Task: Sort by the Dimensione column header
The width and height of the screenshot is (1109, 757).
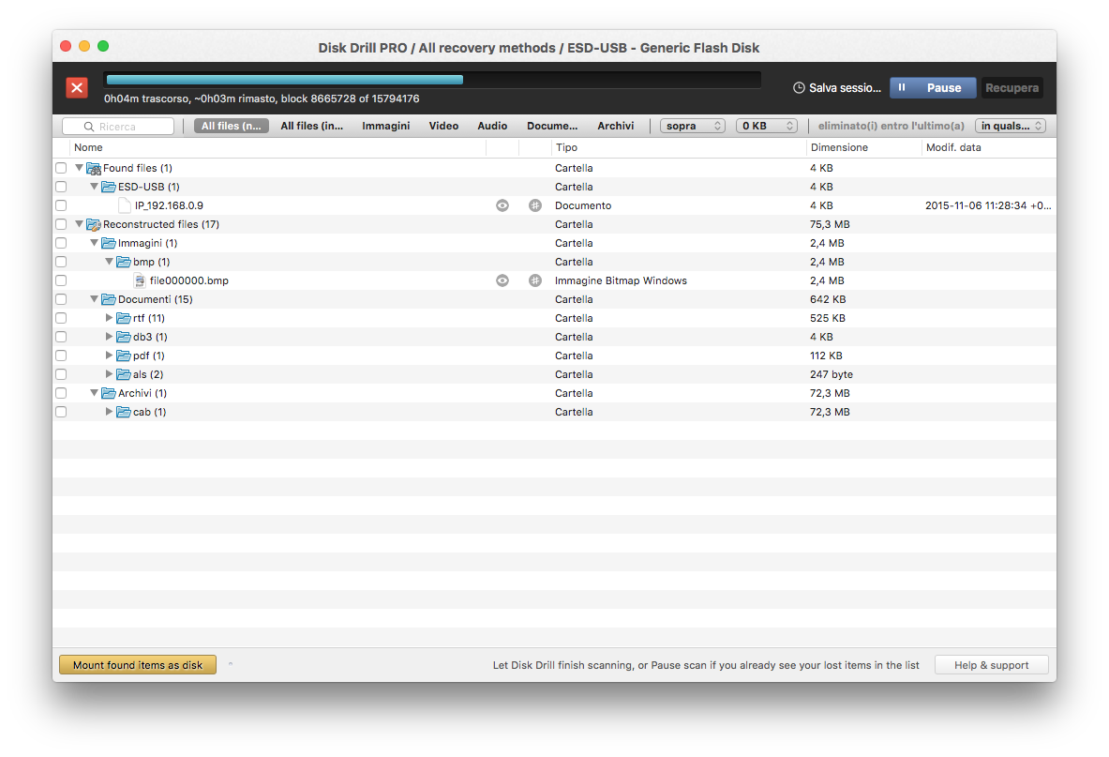Action: coord(863,148)
